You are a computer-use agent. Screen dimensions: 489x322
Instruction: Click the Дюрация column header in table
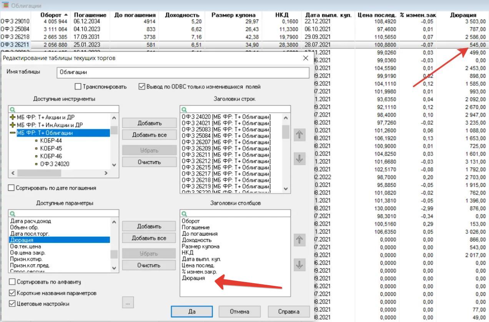coord(463,15)
